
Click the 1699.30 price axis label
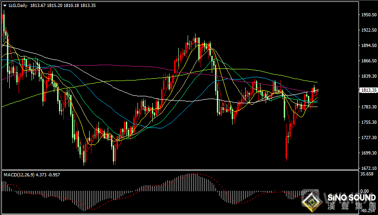368,153
